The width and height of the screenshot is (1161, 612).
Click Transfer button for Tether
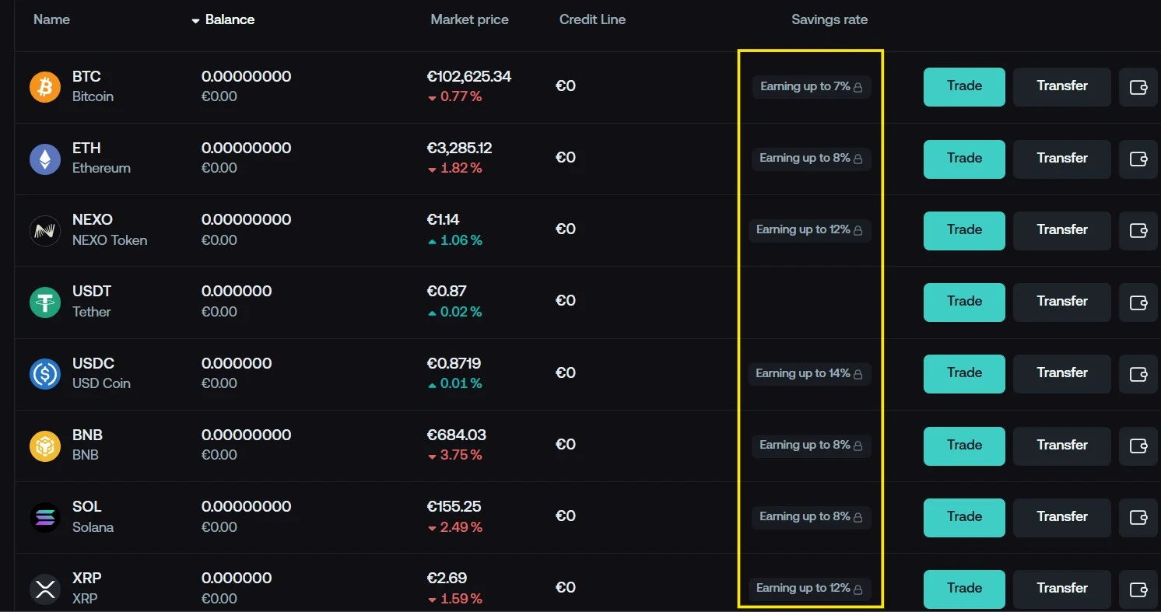[1062, 302]
